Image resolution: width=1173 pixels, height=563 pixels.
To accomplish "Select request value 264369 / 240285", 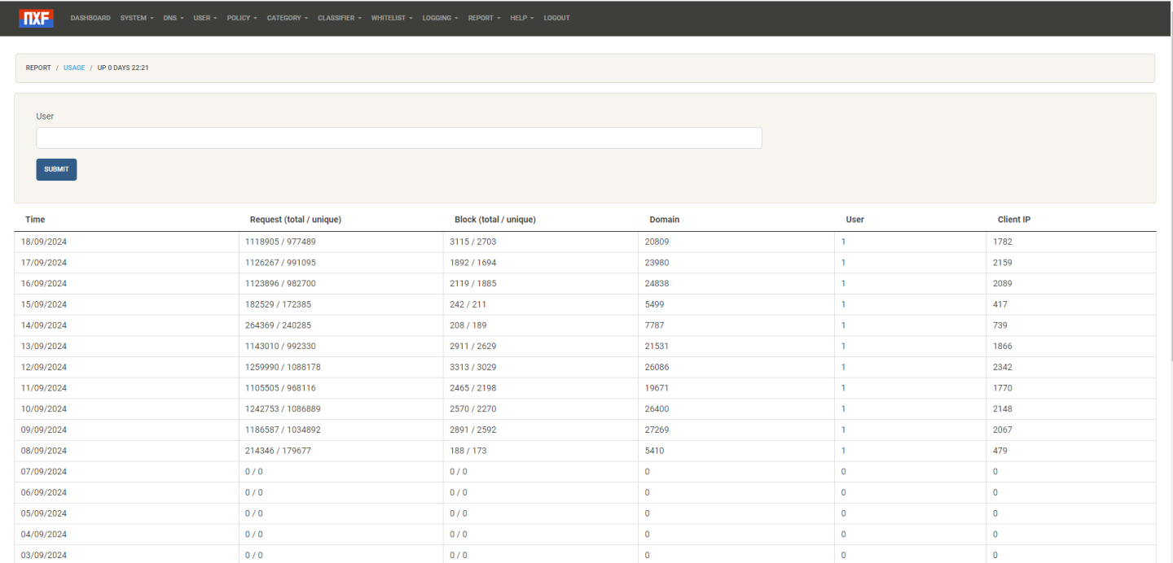I will (x=279, y=325).
